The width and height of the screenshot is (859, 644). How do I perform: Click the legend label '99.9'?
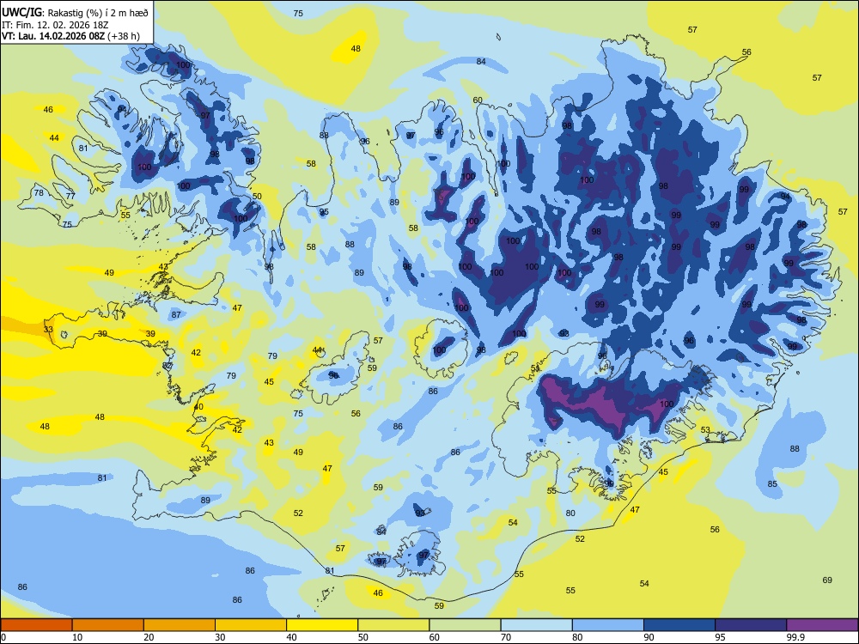point(795,637)
